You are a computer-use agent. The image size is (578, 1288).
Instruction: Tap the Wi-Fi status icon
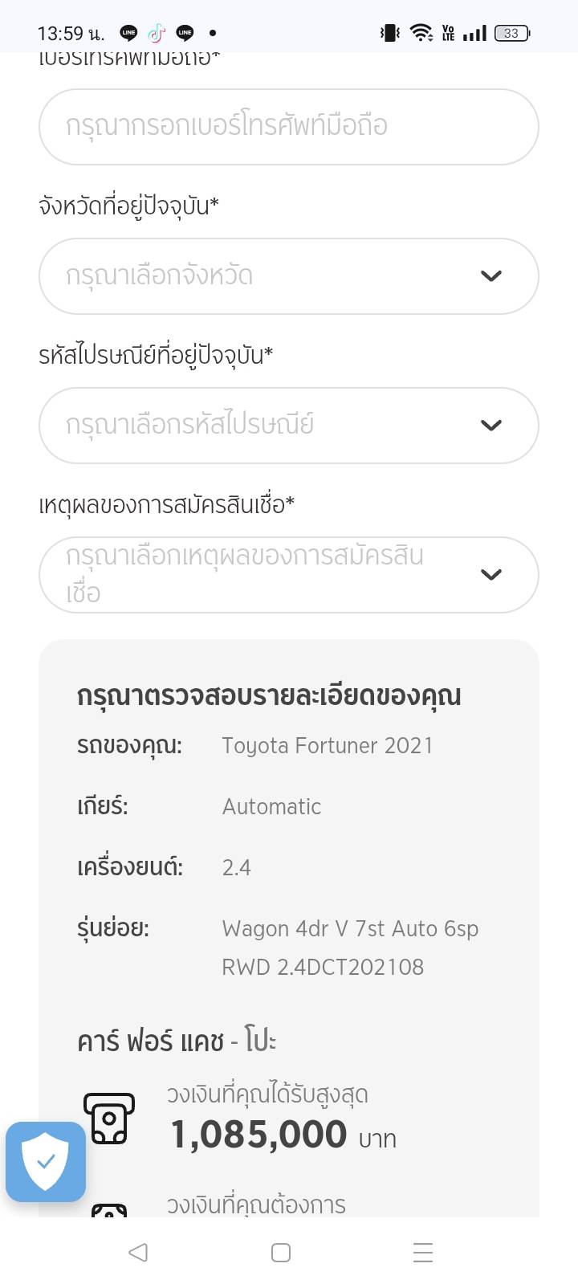(420, 33)
